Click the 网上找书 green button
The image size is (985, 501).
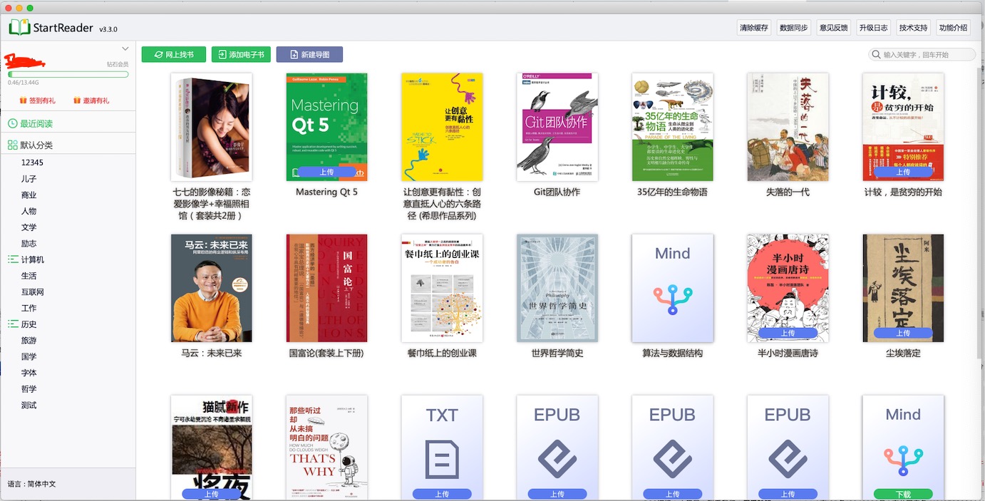pos(174,54)
